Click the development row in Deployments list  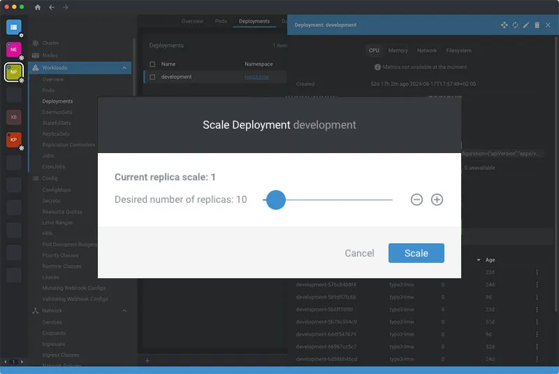(215, 77)
